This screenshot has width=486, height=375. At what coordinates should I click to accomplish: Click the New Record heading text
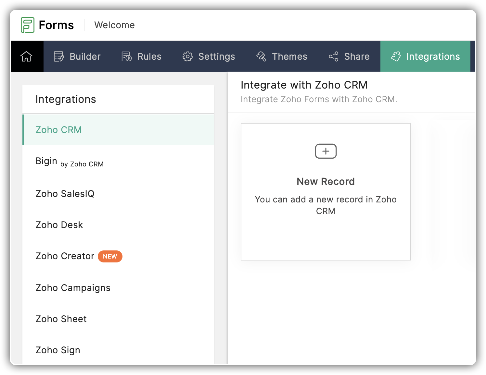point(326,181)
